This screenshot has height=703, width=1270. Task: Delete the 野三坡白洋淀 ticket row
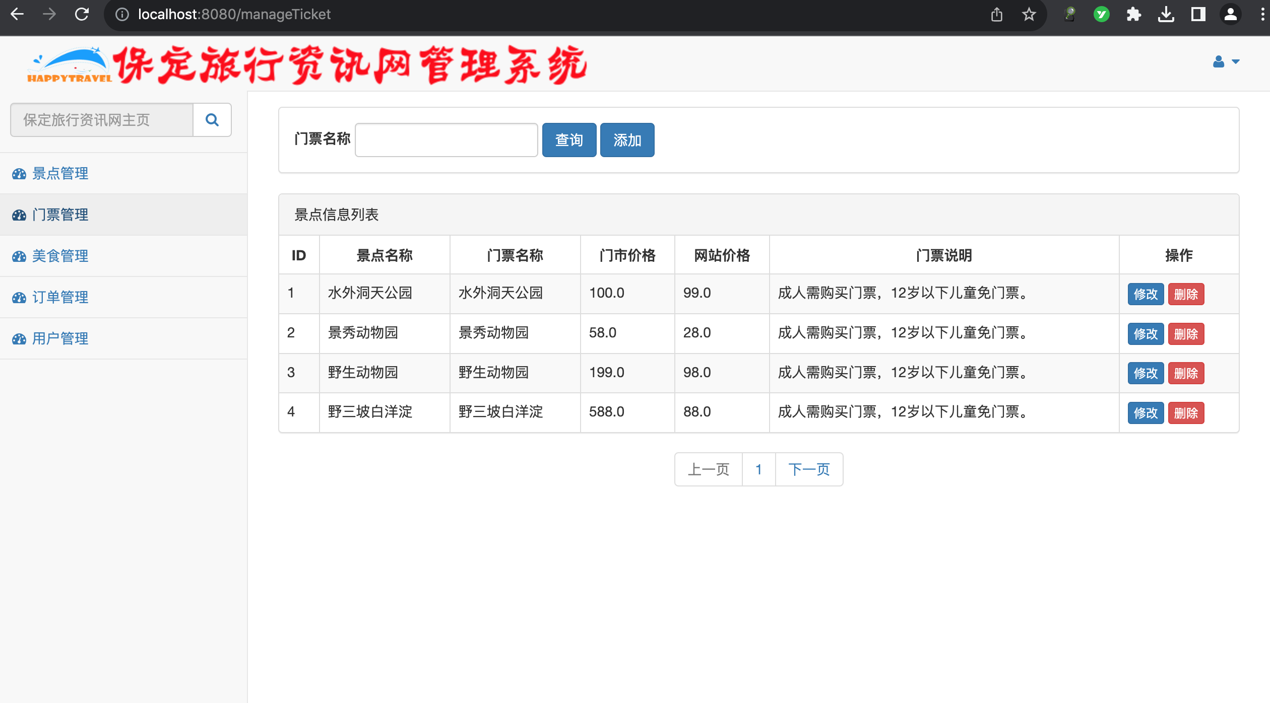click(x=1186, y=413)
